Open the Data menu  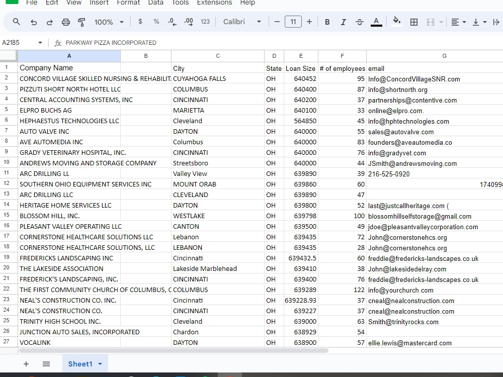point(156,3)
